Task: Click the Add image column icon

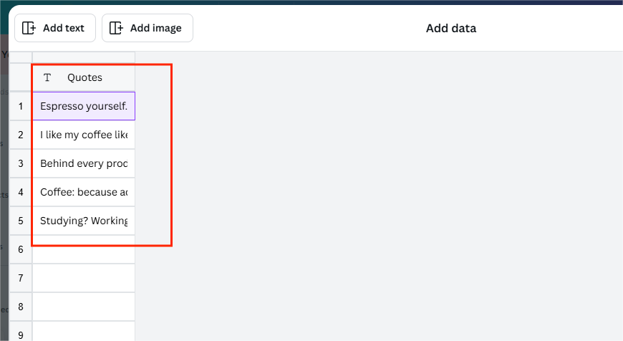Action: click(x=116, y=28)
